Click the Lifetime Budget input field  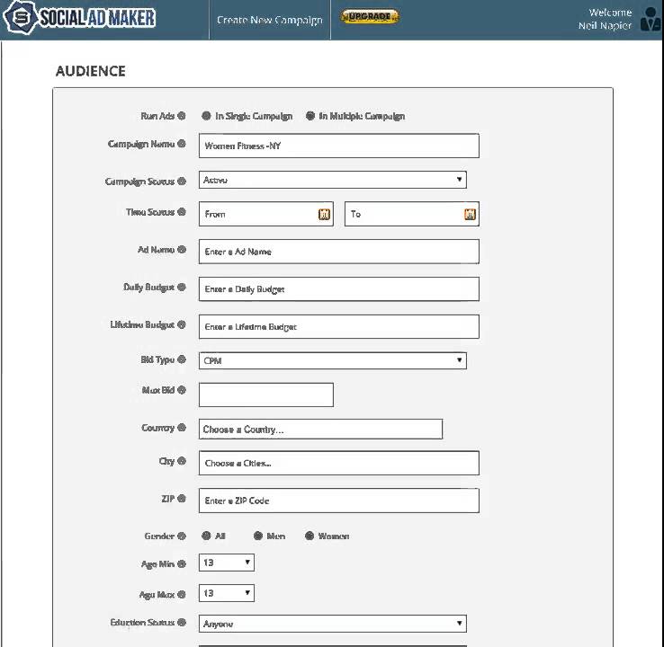tap(339, 326)
